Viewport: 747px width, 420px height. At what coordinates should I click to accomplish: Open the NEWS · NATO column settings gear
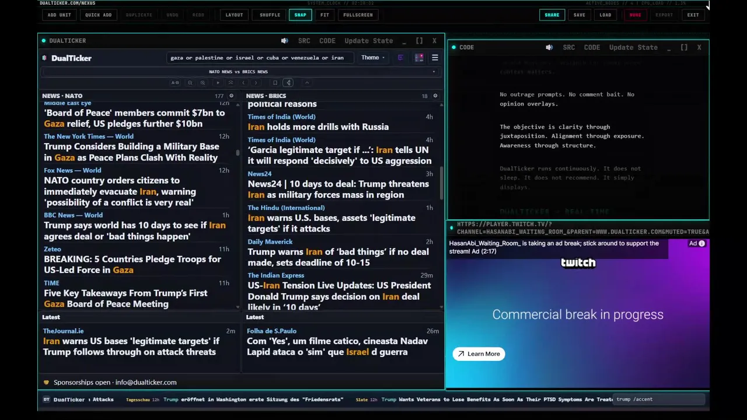231,96
